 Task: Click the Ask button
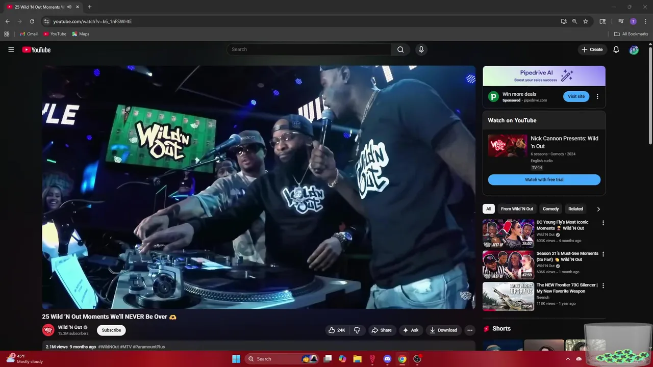[411, 330]
